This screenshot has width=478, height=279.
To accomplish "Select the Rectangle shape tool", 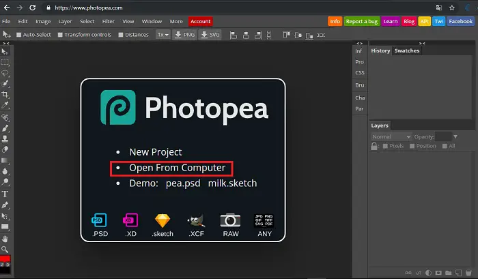I will pyautogui.click(x=5, y=227).
